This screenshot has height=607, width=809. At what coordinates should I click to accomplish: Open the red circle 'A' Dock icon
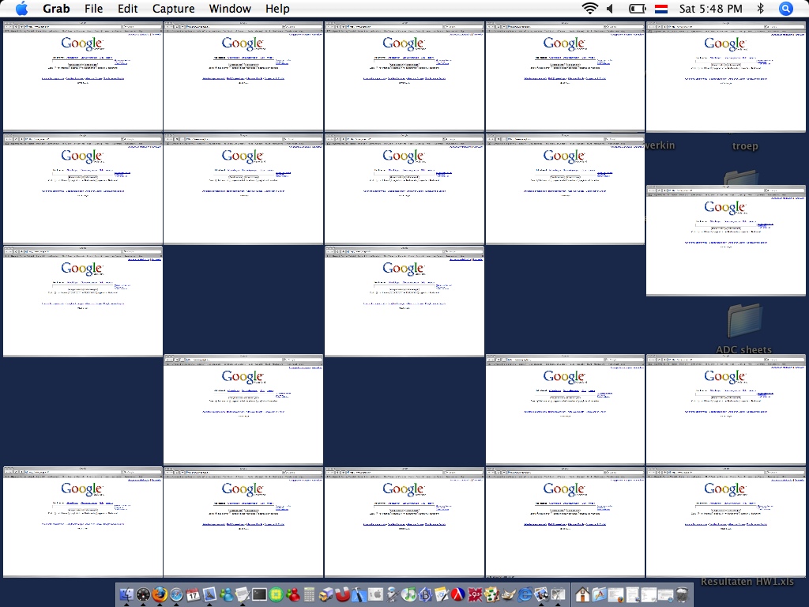457,595
